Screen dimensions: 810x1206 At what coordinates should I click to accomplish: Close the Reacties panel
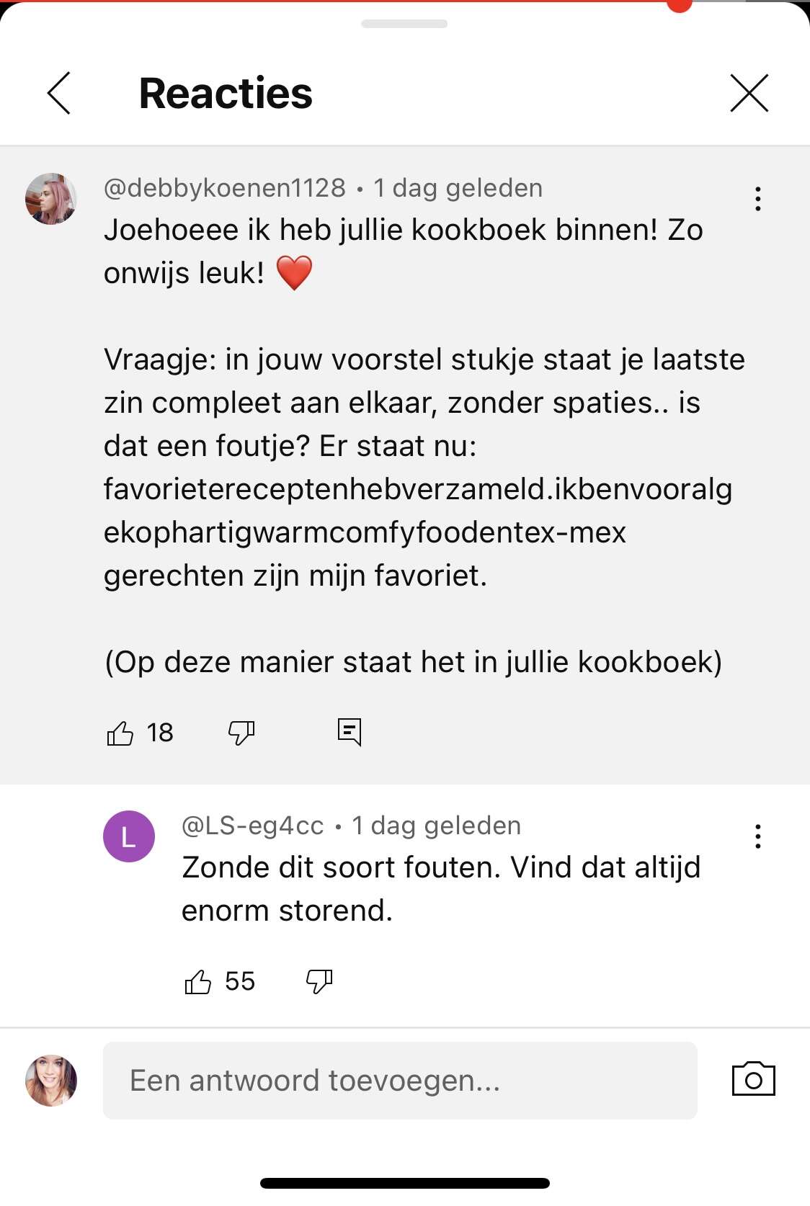click(x=749, y=93)
